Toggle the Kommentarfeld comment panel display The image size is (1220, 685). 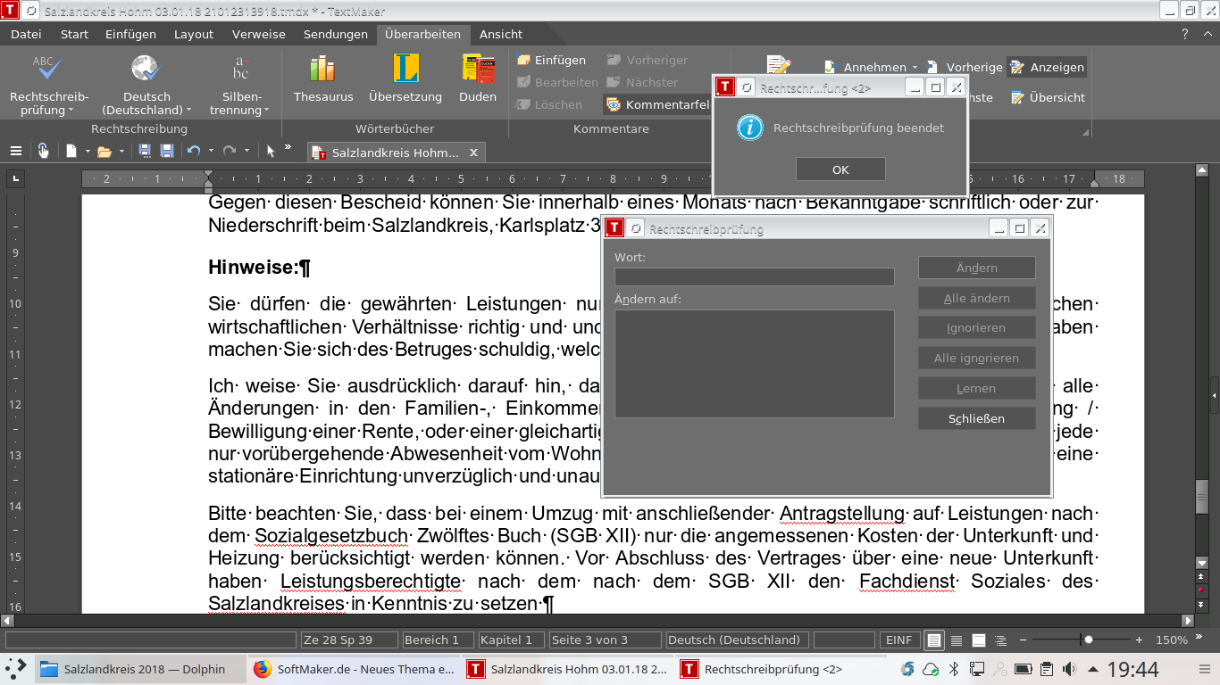[656, 104]
